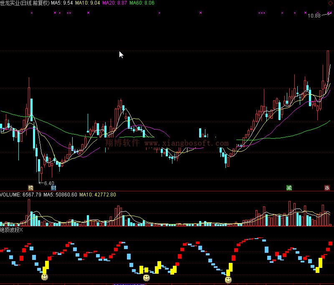Click the leftmost smiley face signal
The height and width of the screenshot is (285, 334).
45,277
